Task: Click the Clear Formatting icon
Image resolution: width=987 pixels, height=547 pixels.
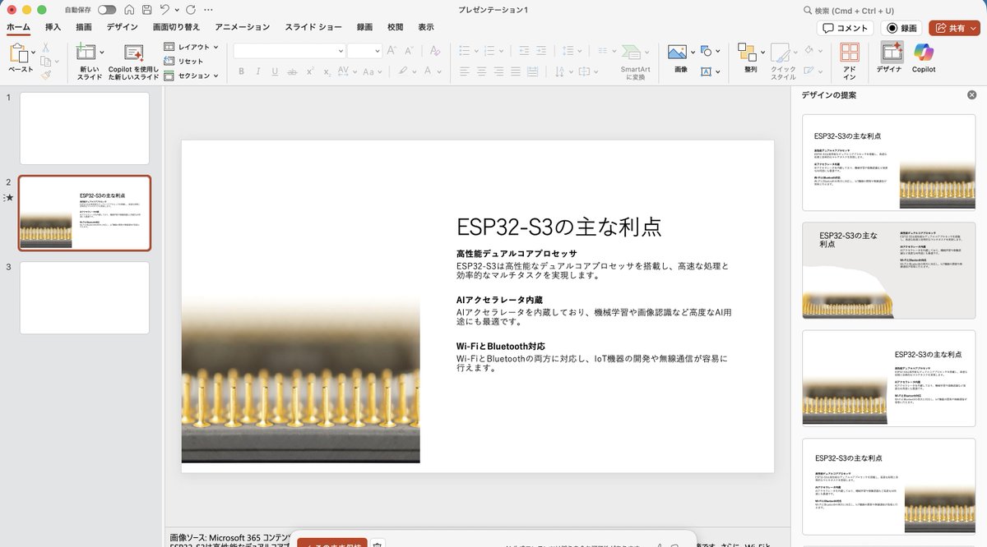Action: point(434,51)
